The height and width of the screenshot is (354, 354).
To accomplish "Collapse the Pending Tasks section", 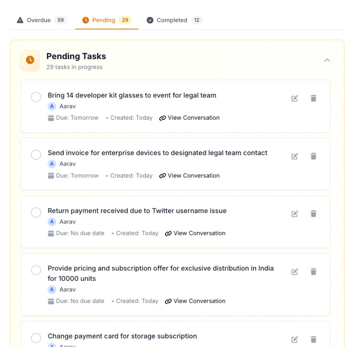I will click(x=327, y=60).
